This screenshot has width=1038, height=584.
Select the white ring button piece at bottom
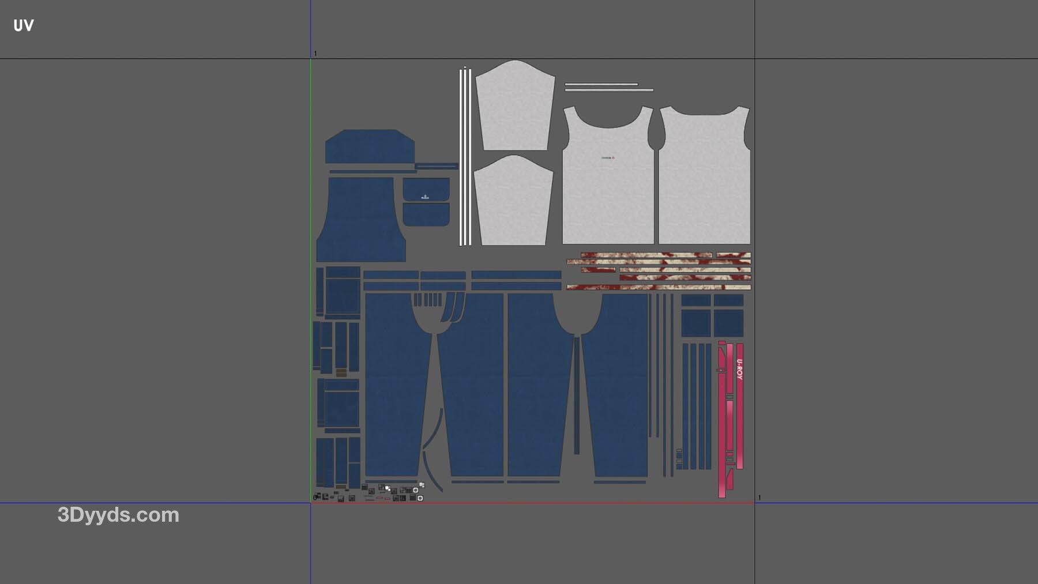[420, 498]
